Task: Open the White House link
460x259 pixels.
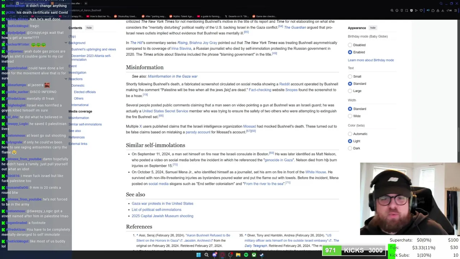Action: click(x=316, y=172)
